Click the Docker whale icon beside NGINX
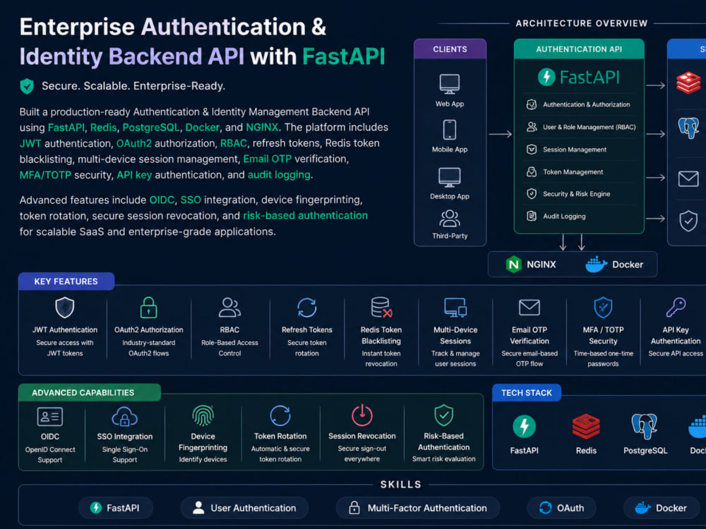Image resolution: width=706 pixels, height=529 pixels. pos(596,264)
